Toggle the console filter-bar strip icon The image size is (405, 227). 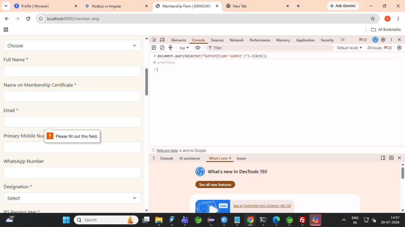(170, 48)
